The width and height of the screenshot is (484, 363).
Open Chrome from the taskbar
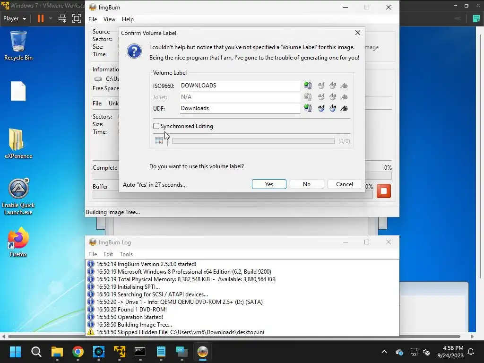[x=78, y=352]
